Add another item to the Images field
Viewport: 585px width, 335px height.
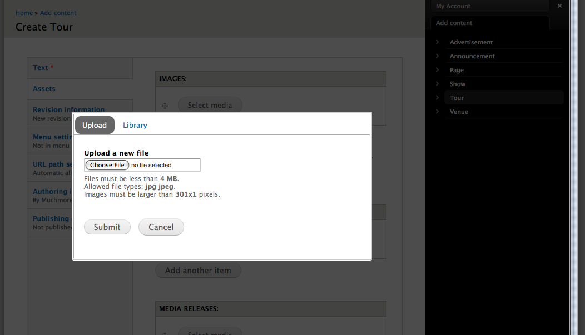click(x=198, y=270)
